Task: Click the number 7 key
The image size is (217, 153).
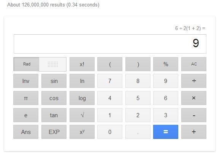Action: [110, 81]
